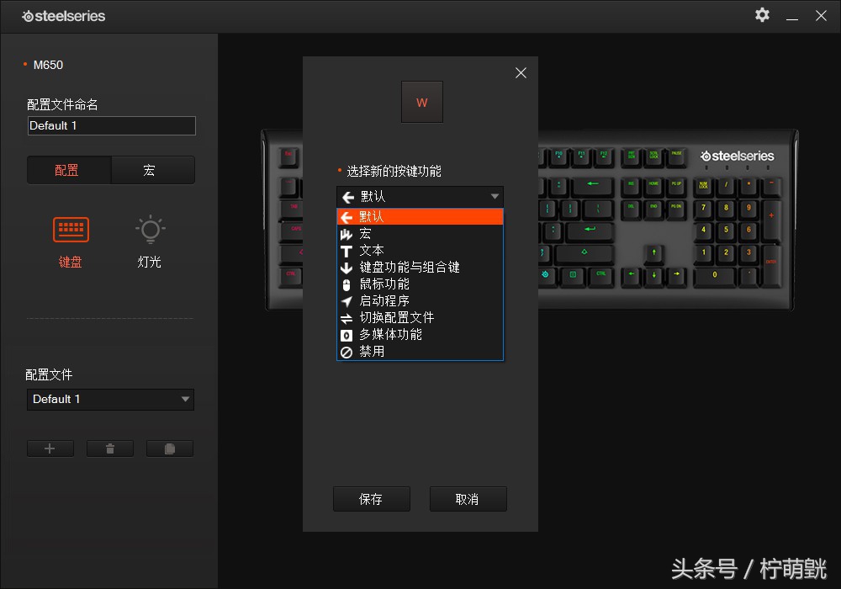841x589 pixels.
Task: Choose 鼠标功能 mouse function option
Action: coord(420,284)
